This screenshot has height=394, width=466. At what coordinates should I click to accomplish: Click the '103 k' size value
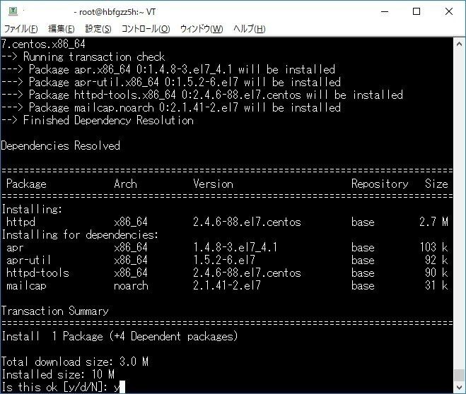(433, 247)
